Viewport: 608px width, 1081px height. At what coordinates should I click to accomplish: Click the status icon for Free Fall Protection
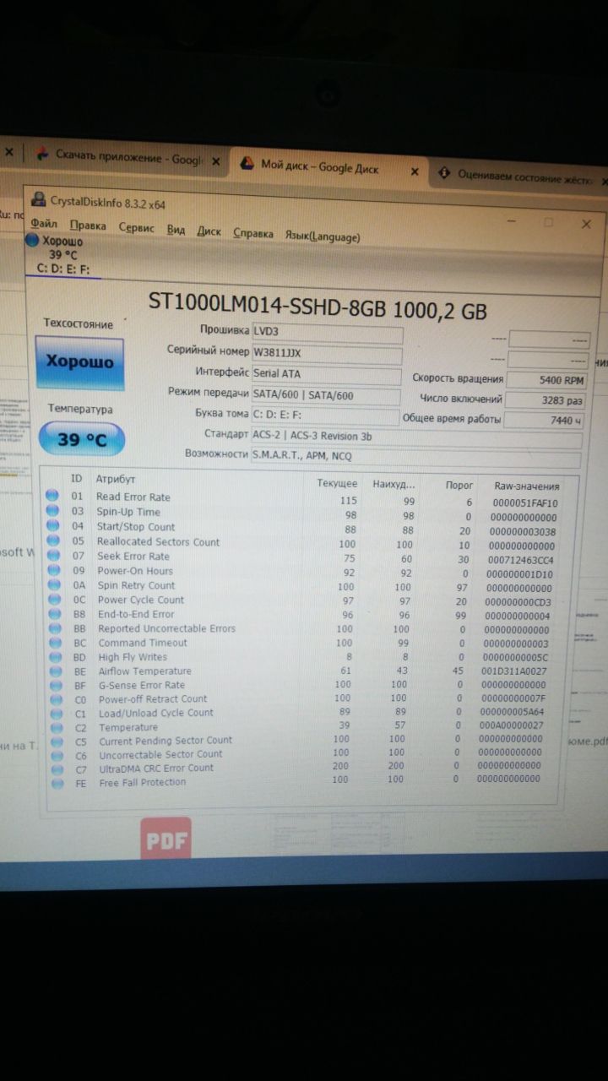[x=57, y=783]
